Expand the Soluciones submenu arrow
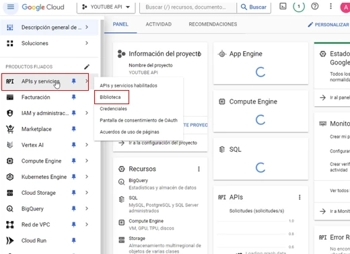 pos(87,43)
